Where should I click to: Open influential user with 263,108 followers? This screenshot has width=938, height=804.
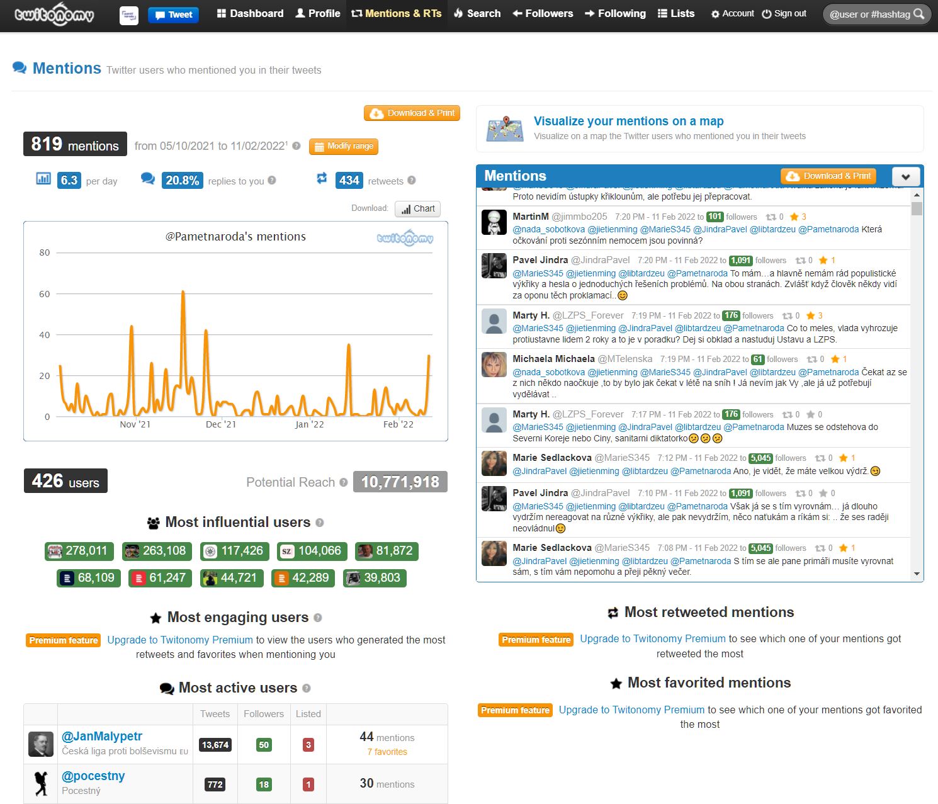pyautogui.click(x=157, y=551)
